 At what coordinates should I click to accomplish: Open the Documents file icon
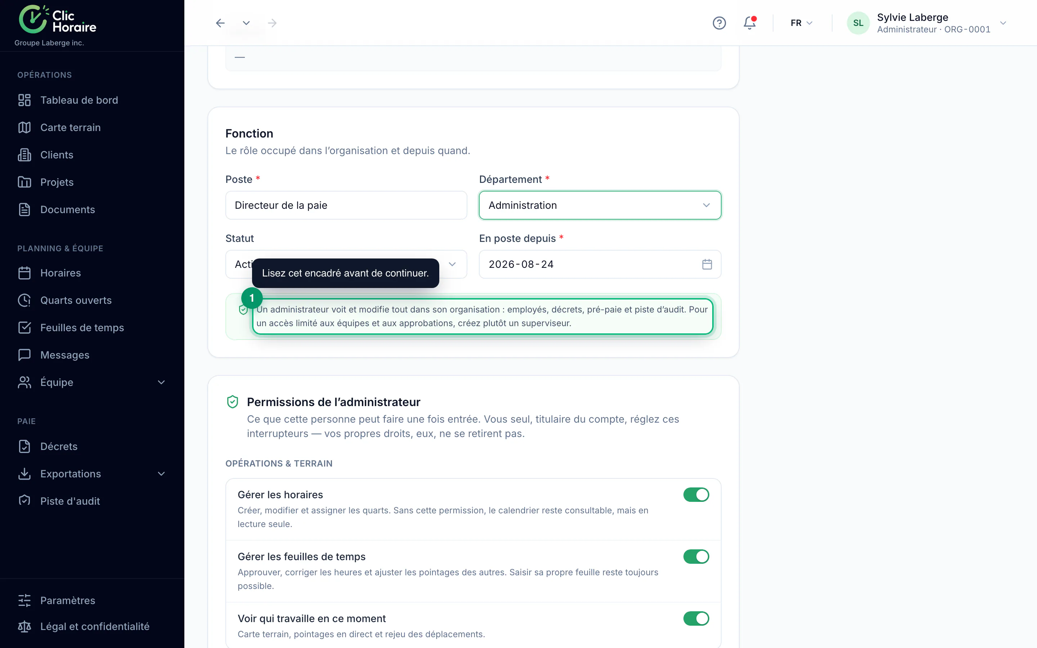[24, 210]
